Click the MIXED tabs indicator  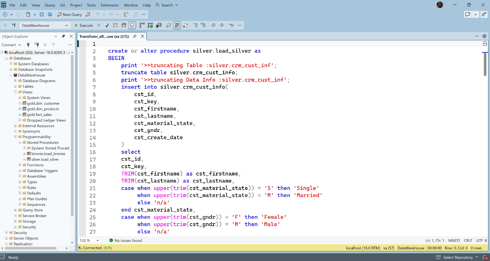point(454,240)
